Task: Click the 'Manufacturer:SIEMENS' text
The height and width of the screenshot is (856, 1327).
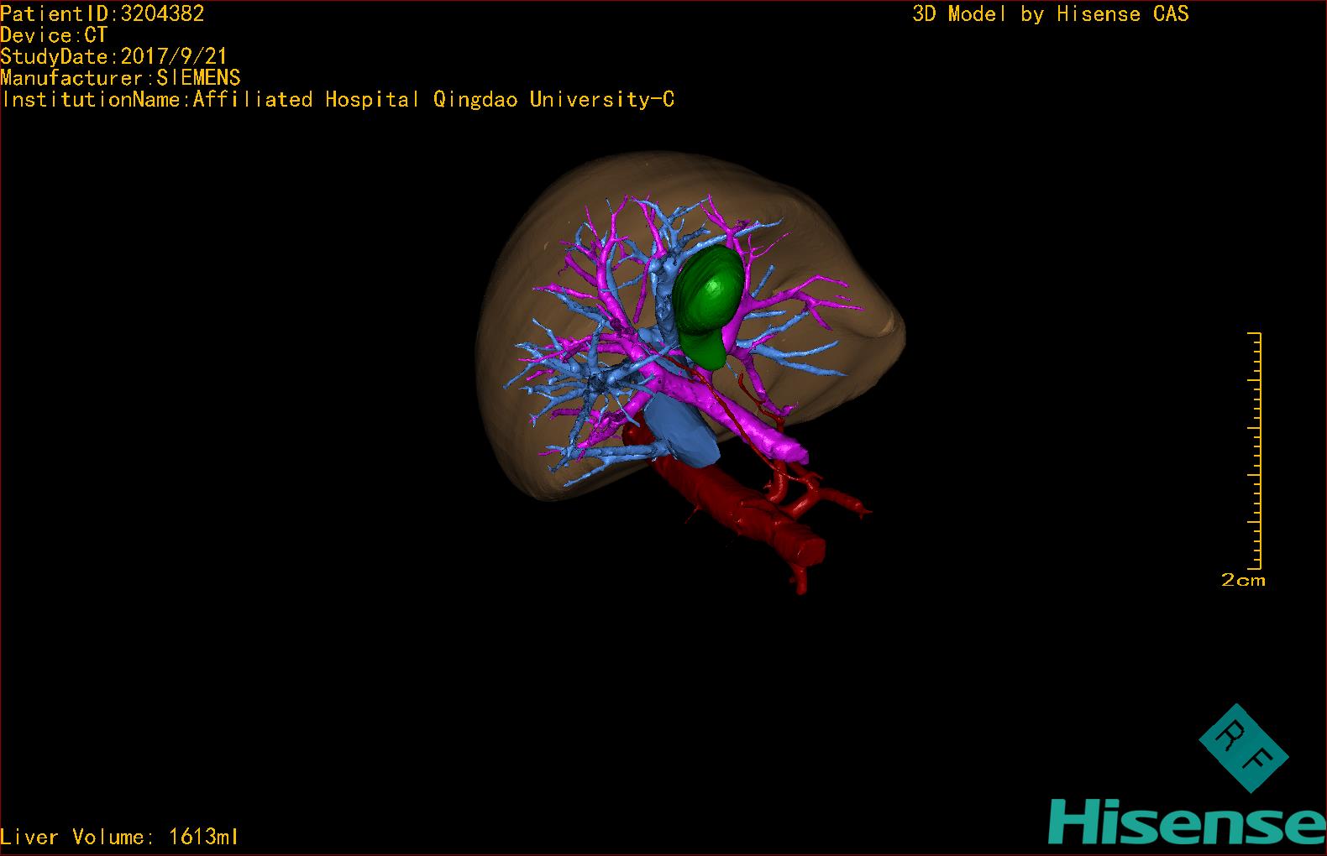Action: point(121,78)
